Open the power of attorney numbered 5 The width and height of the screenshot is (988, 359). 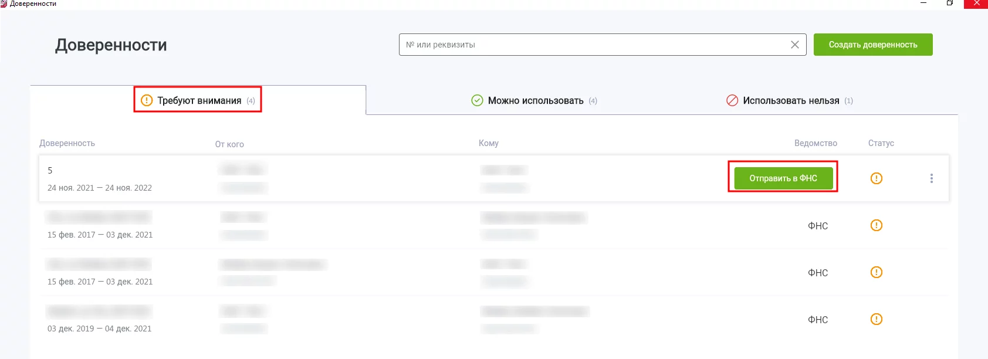pos(50,170)
